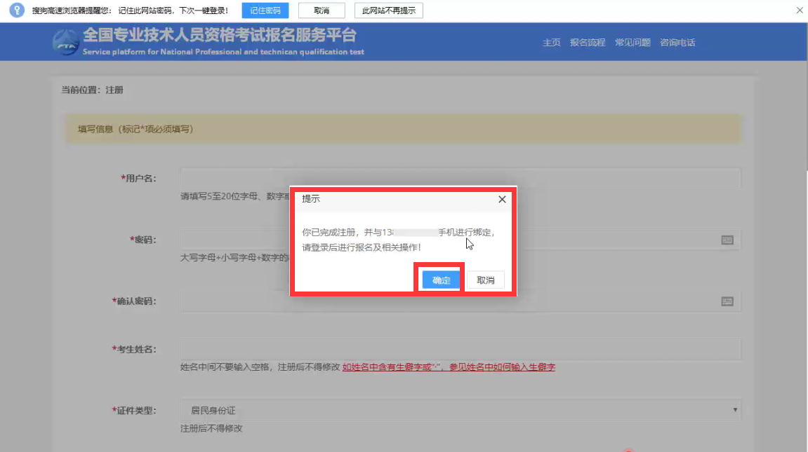Viewport: 808px width, 452px height.
Task: Click 取消 in the 提示 dialog
Action: coord(486,280)
